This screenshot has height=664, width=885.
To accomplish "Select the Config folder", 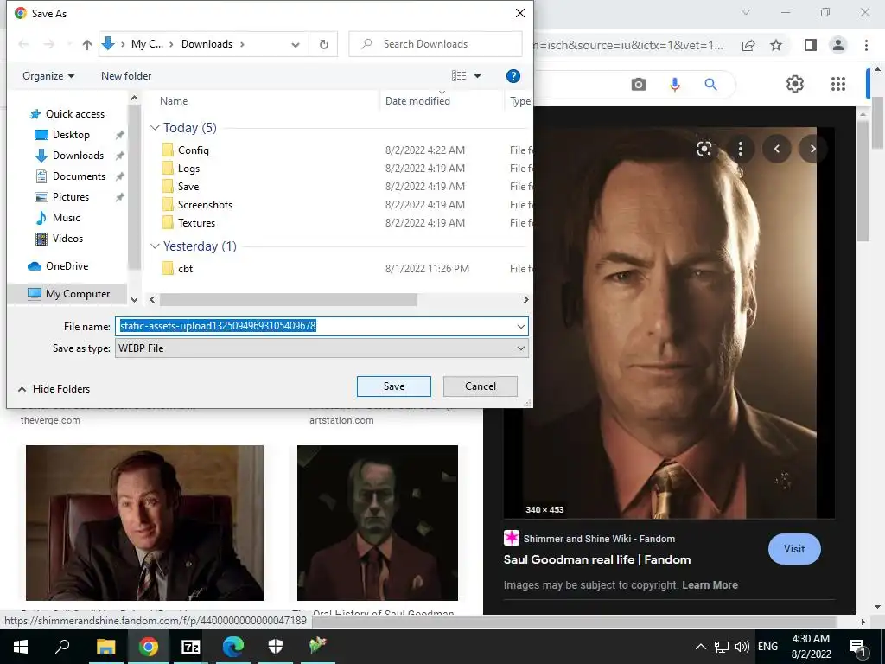I will [193, 150].
